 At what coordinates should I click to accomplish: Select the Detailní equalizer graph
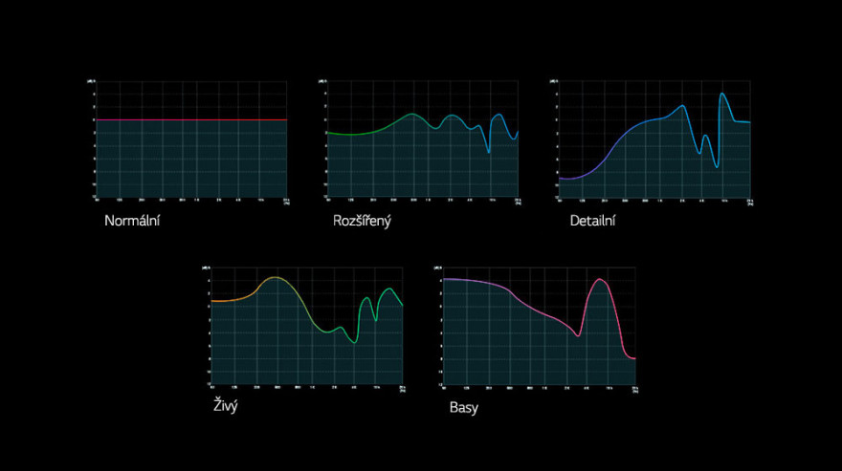652,141
